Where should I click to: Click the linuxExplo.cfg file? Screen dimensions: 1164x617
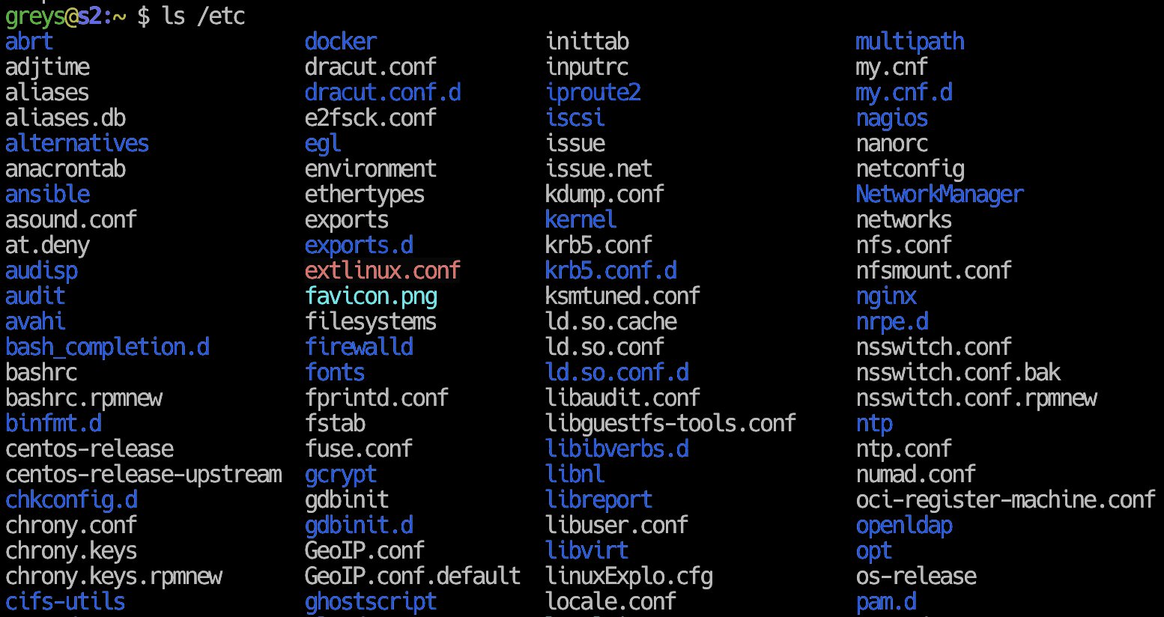click(629, 577)
